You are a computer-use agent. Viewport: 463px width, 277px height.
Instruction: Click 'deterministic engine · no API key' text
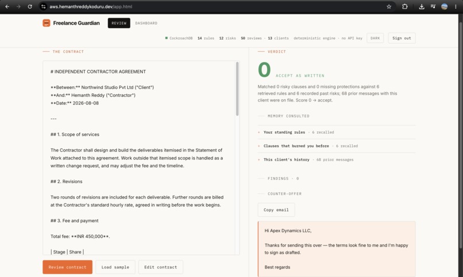pyautogui.click(x=328, y=38)
